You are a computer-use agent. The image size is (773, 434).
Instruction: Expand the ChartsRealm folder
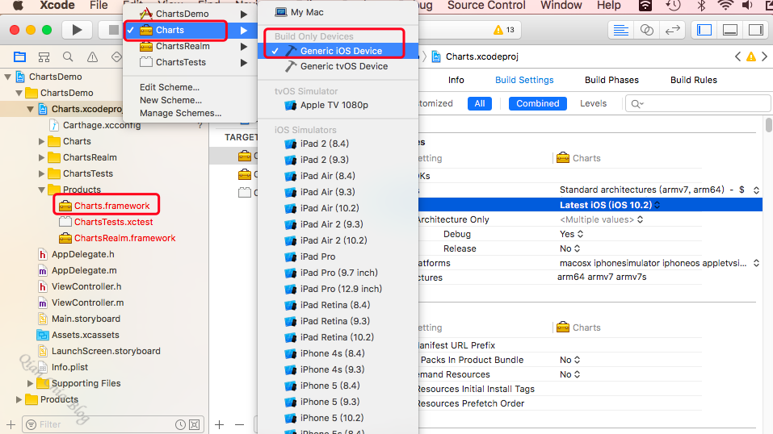tap(42, 157)
